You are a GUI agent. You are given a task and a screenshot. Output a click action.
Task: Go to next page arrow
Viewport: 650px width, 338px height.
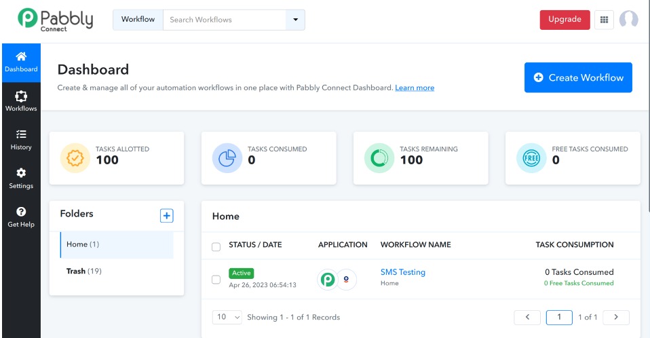[x=616, y=317]
